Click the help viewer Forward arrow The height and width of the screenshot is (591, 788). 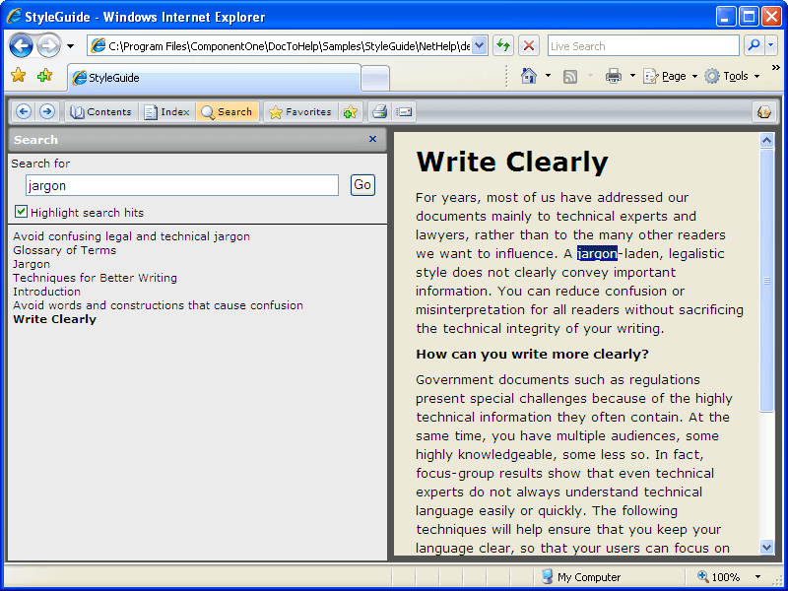tap(47, 111)
